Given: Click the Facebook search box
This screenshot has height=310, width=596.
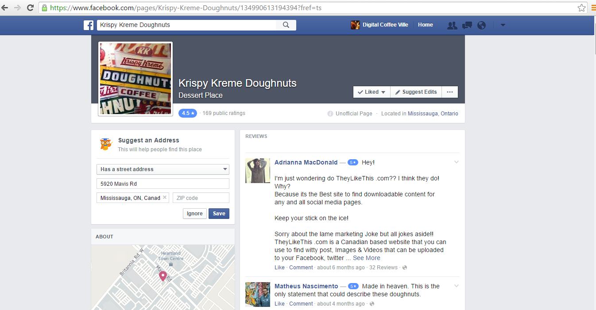Looking at the screenshot, I should (x=186, y=25).
